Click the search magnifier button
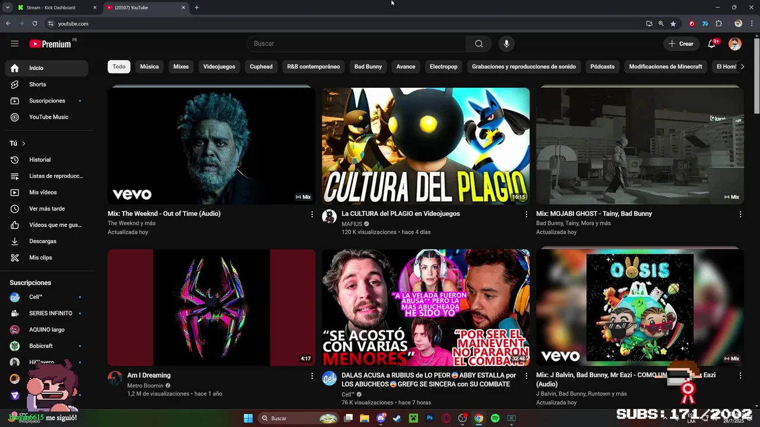Viewport: 760px width, 427px height. (479, 43)
